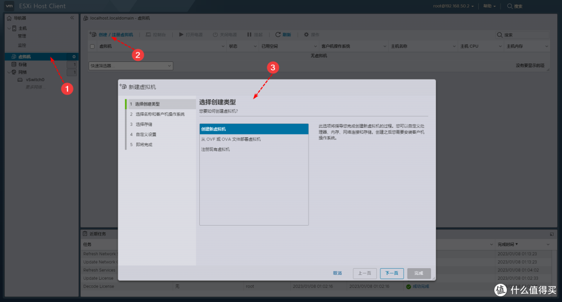Click the 下一页 next button
562x302 pixels.
[391, 272]
